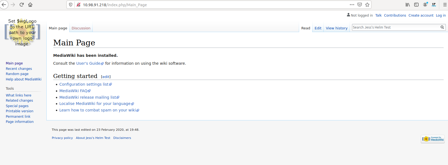448x165 pixels.
Task: Click the Log in link
Action: click(441, 15)
